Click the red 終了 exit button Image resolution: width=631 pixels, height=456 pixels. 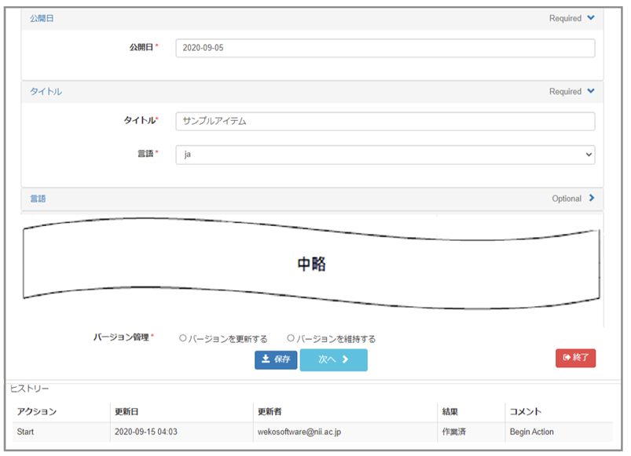coord(575,358)
